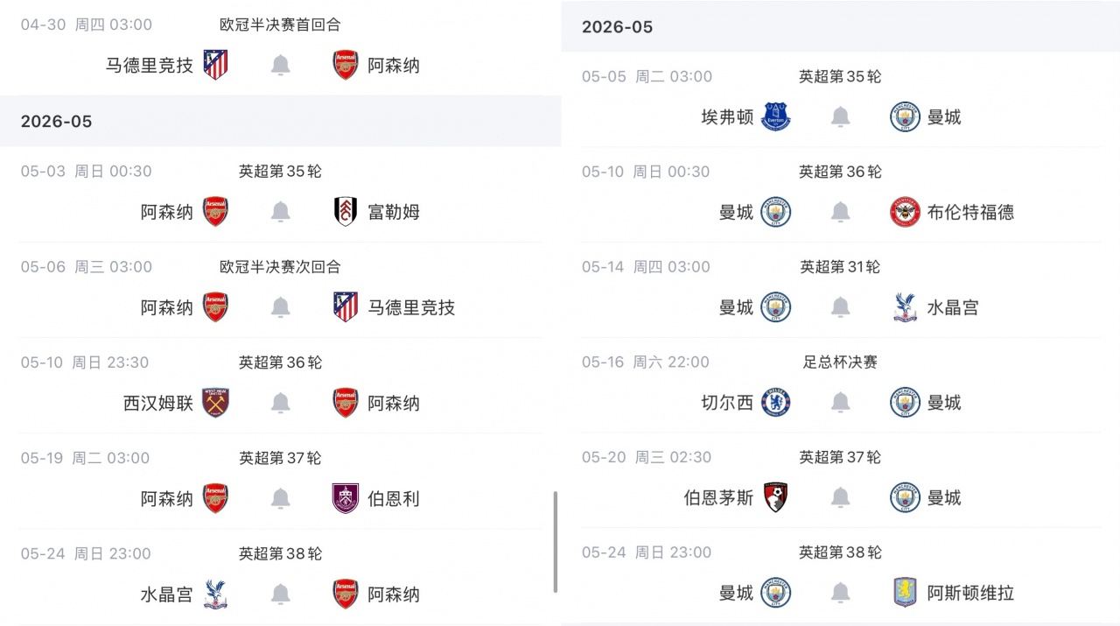Click the Arsenal crest in the Fulham fixture
This screenshot has width=1120, height=626.
click(214, 211)
